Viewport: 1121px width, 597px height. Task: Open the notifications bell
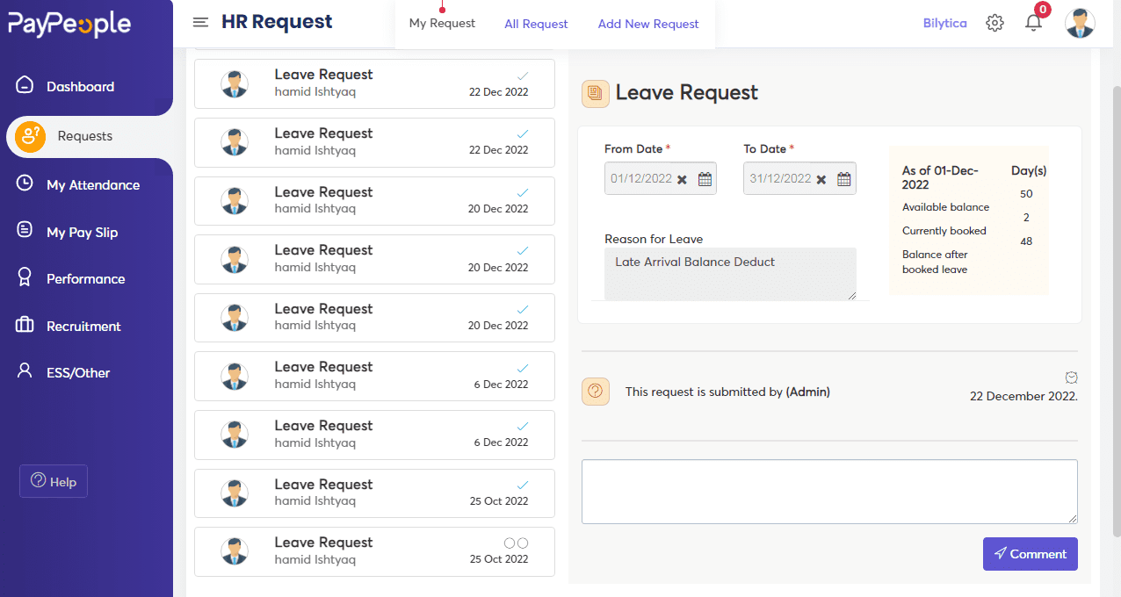point(1034,24)
